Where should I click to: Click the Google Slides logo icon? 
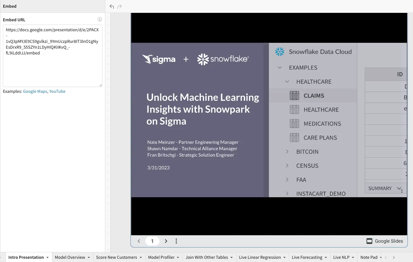[x=369, y=241]
